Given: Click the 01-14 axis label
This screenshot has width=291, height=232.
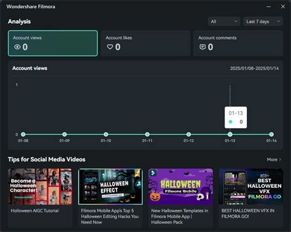Looking at the screenshot, I should [271, 141].
